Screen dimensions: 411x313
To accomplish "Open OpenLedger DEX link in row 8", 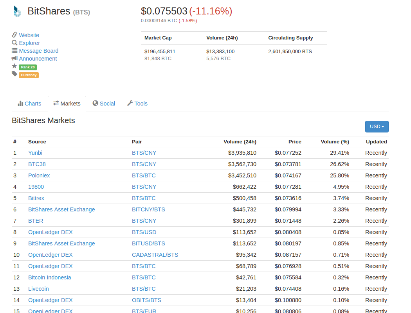I will [50, 232].
